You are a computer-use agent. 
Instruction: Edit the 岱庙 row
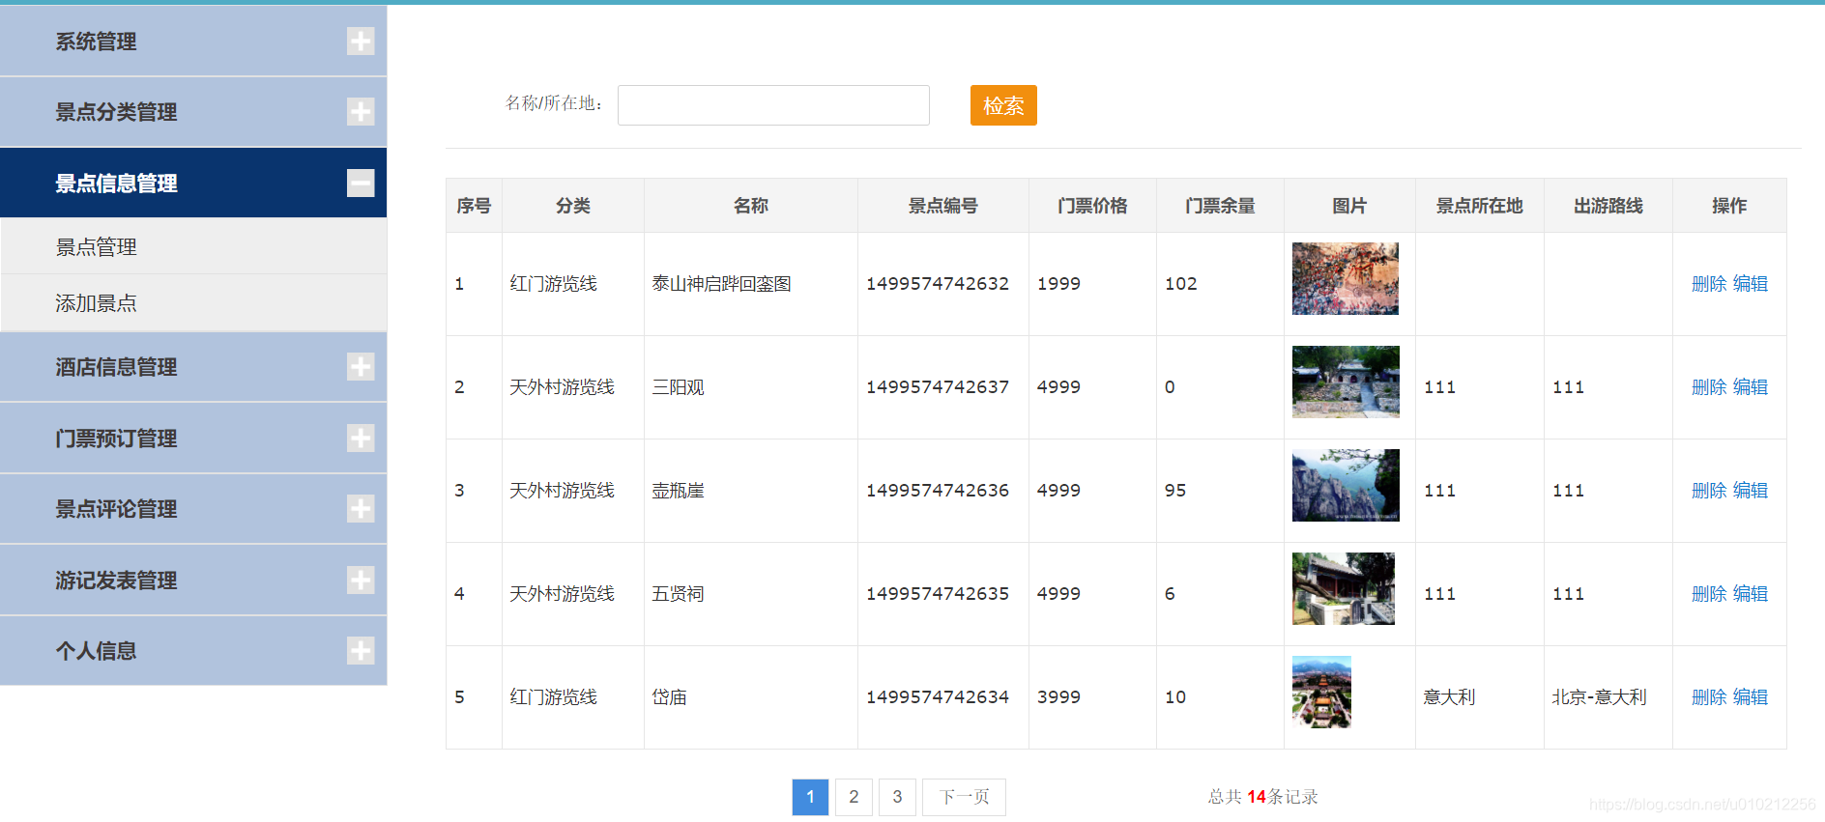tap(1751, 697)
